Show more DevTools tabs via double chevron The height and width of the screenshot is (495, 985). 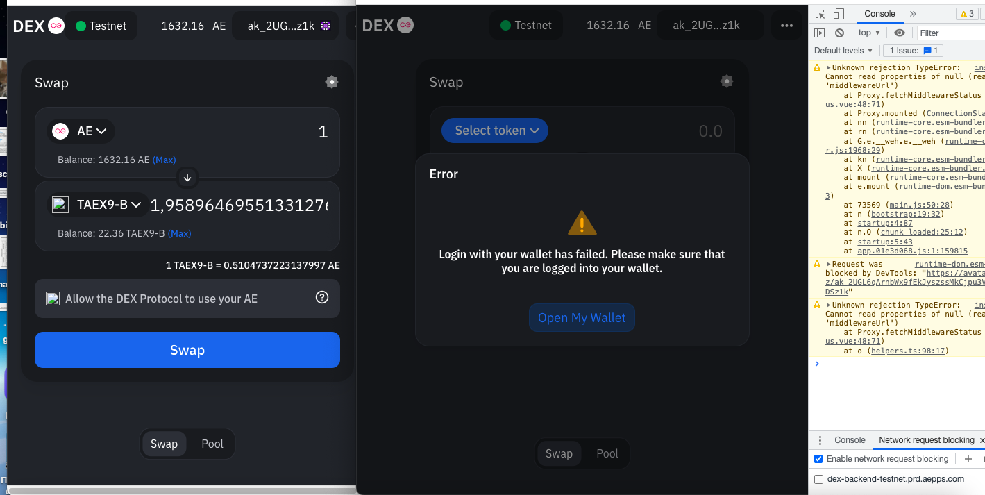[x=913, y=14]
